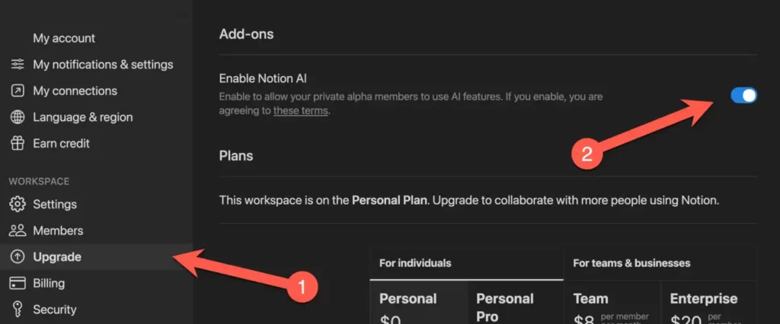Select the Enterprise plan column

pos(709,303)
